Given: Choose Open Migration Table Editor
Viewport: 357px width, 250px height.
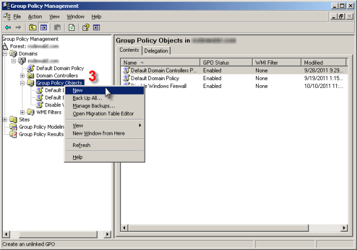Looking at the screenshot, I should point(104,114).
